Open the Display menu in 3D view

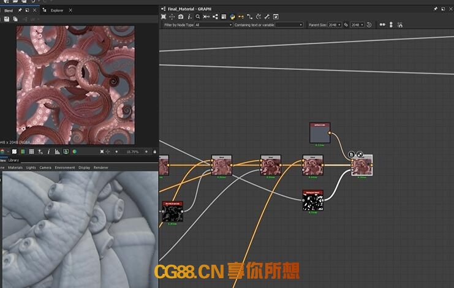(85, 167)
